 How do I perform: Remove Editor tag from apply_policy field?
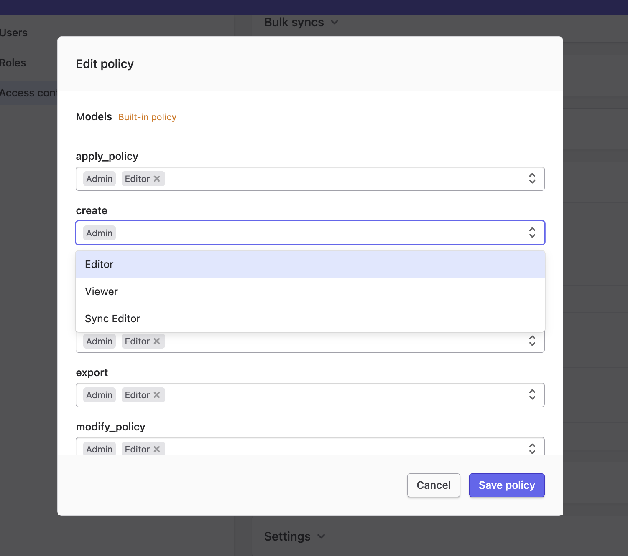[x=157, y=179]
